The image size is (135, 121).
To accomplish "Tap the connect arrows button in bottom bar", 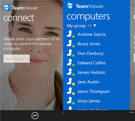I will pos(35,116).
